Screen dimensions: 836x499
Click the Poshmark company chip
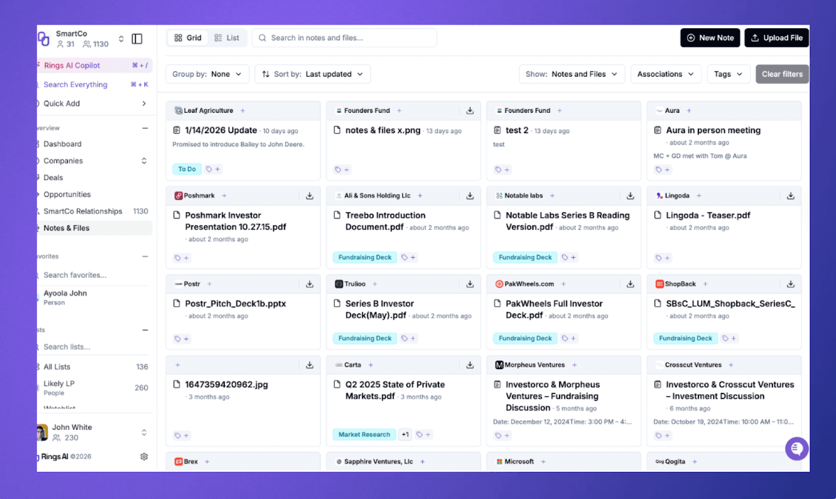click(x=195, y=196)
